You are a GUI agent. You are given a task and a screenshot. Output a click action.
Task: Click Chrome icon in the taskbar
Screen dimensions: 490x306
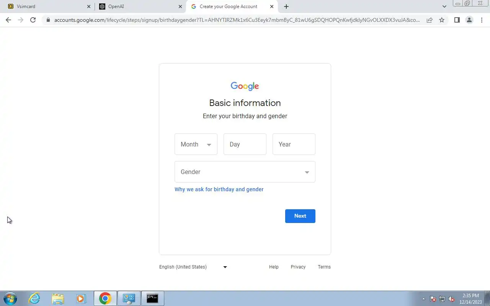(x=105, y=298)
